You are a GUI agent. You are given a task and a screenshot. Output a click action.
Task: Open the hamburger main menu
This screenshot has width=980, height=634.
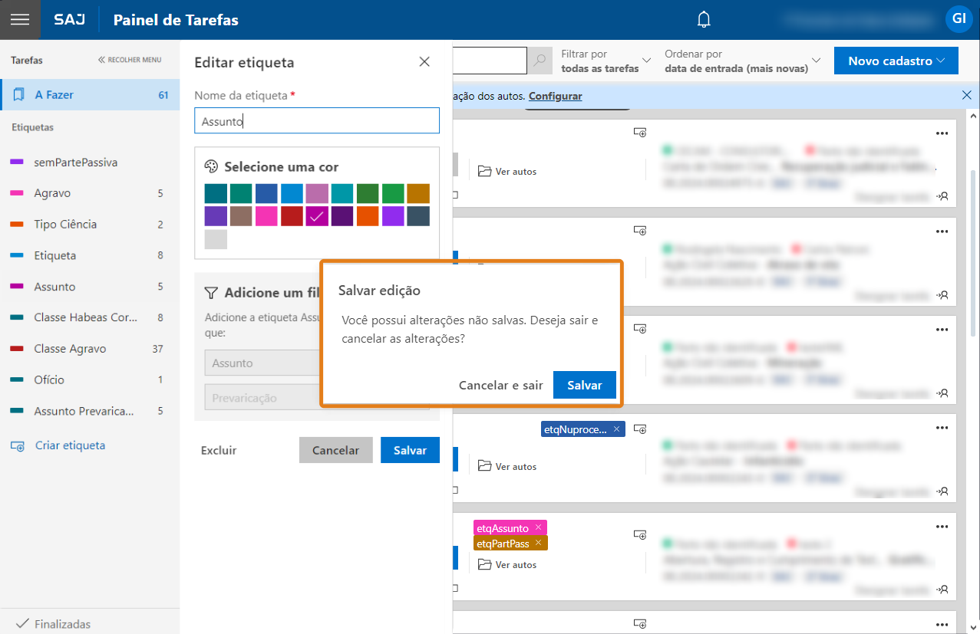(20, 20)
